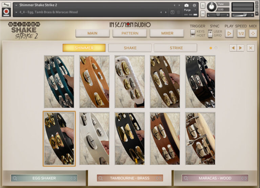Click the camera snapshot icon
Screen dimensions: 260x188
pos(187,5)
